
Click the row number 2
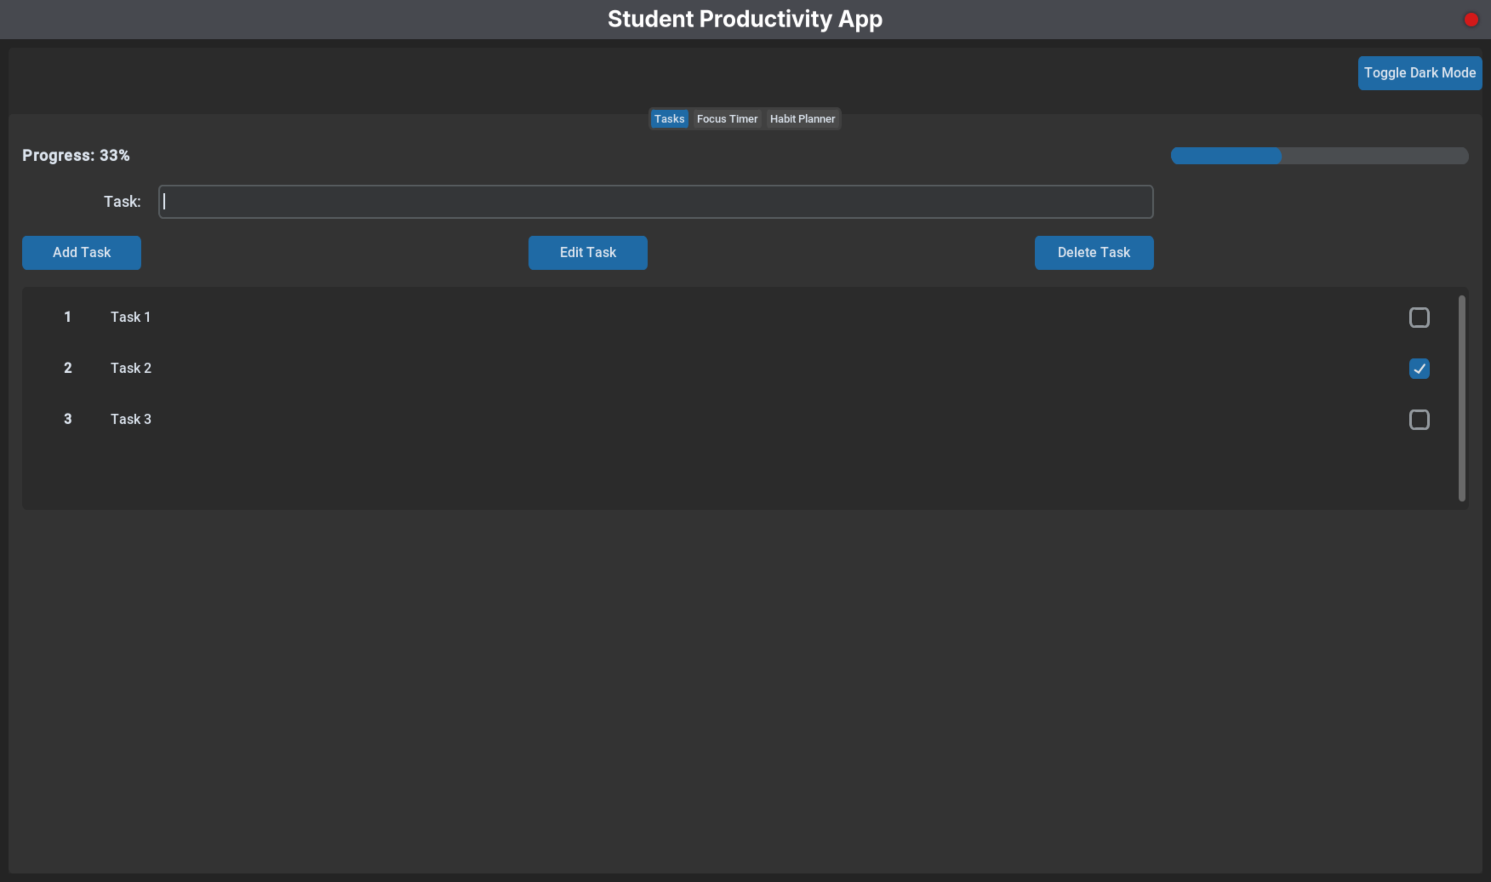coord(68,369)
